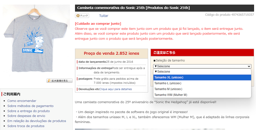Click the mixi チェック button
The height and width of the screenshot is (130, 256).
point(82,16)
